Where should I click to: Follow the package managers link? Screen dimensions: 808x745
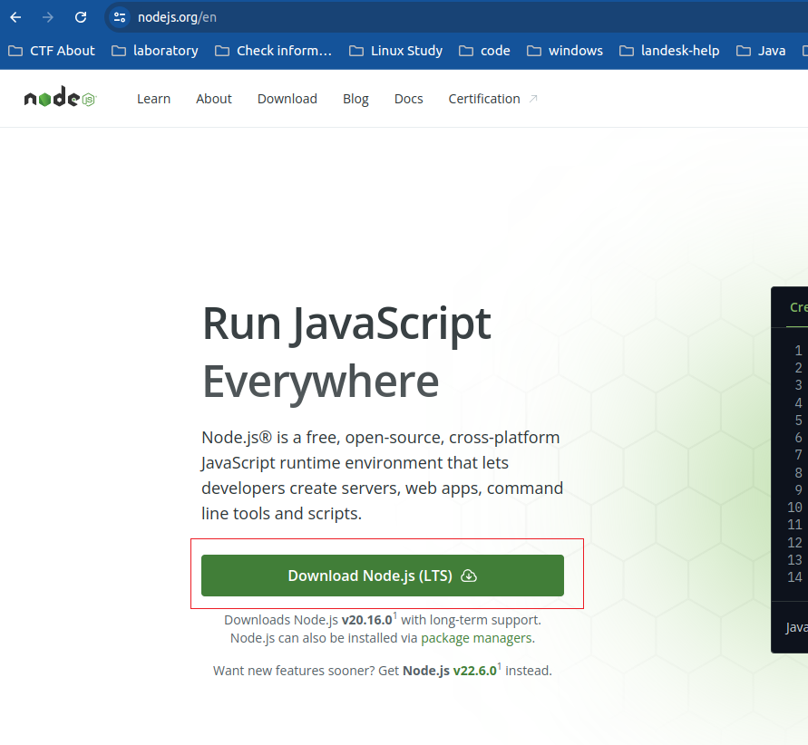[x=476, y=638]
